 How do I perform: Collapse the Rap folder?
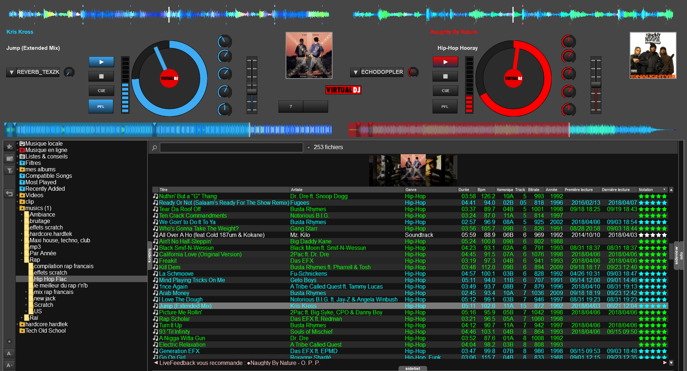pos(22,260)
